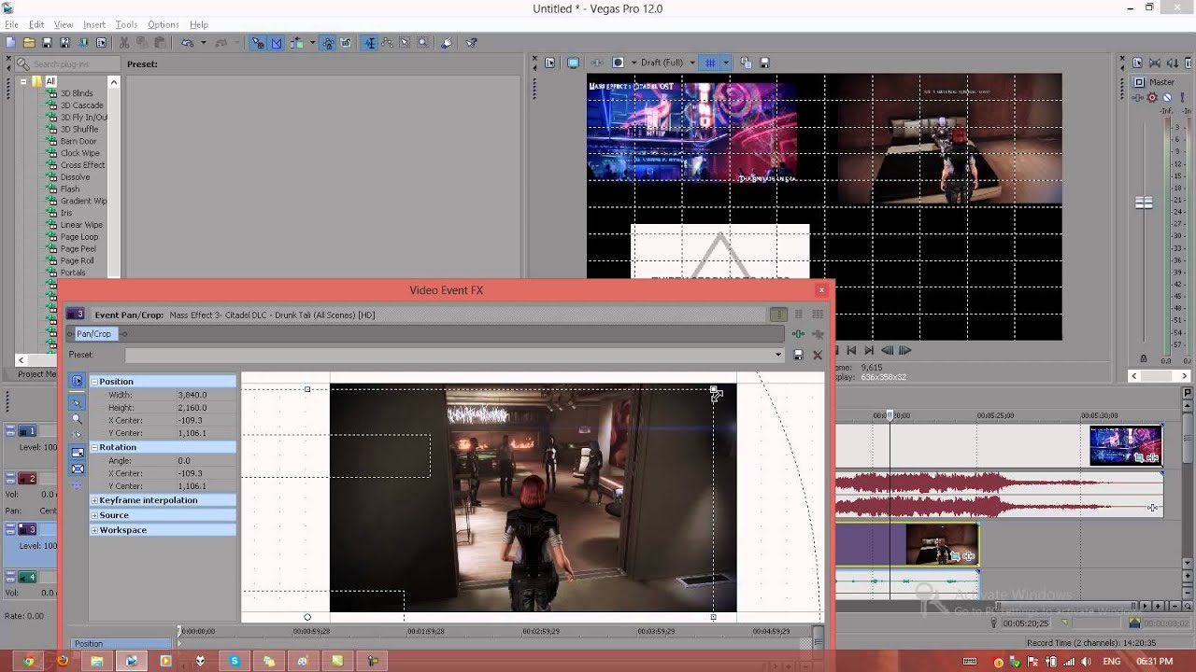
Task: Expand the Keyframe interpolation group
Action: coord(94,500)
